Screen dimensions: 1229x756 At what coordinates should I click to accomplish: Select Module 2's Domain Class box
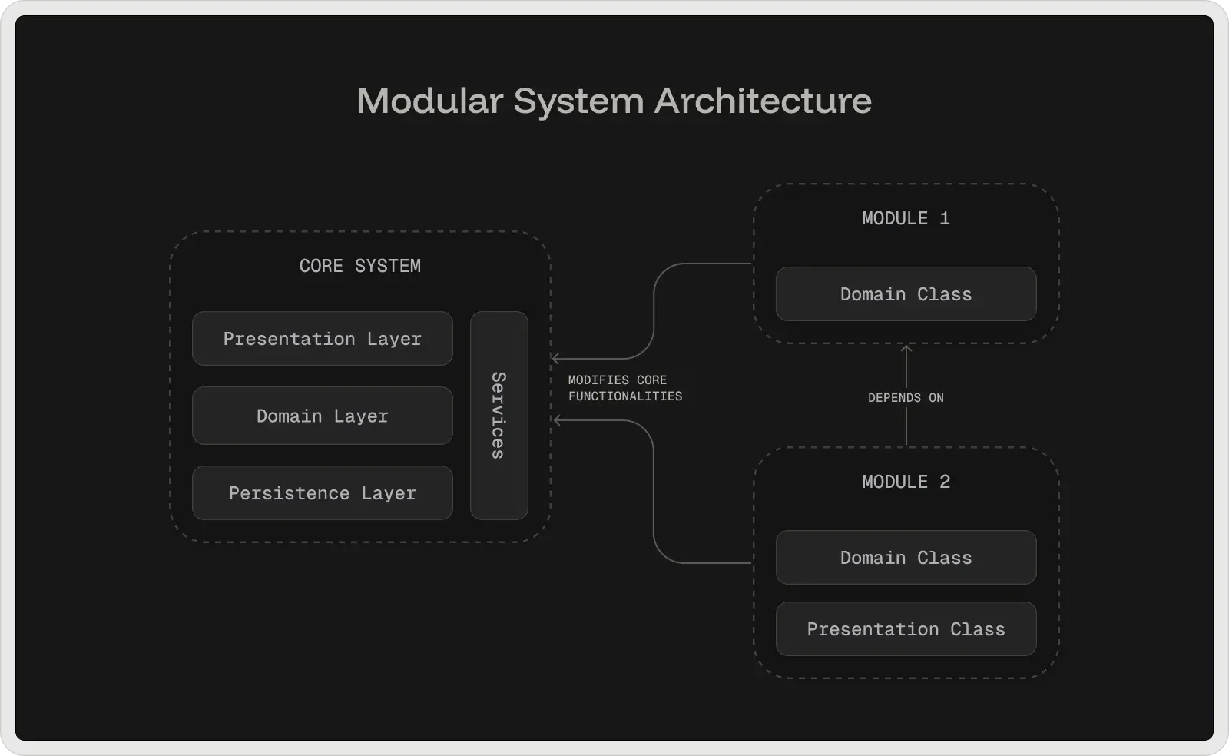[x=906, y=558]
